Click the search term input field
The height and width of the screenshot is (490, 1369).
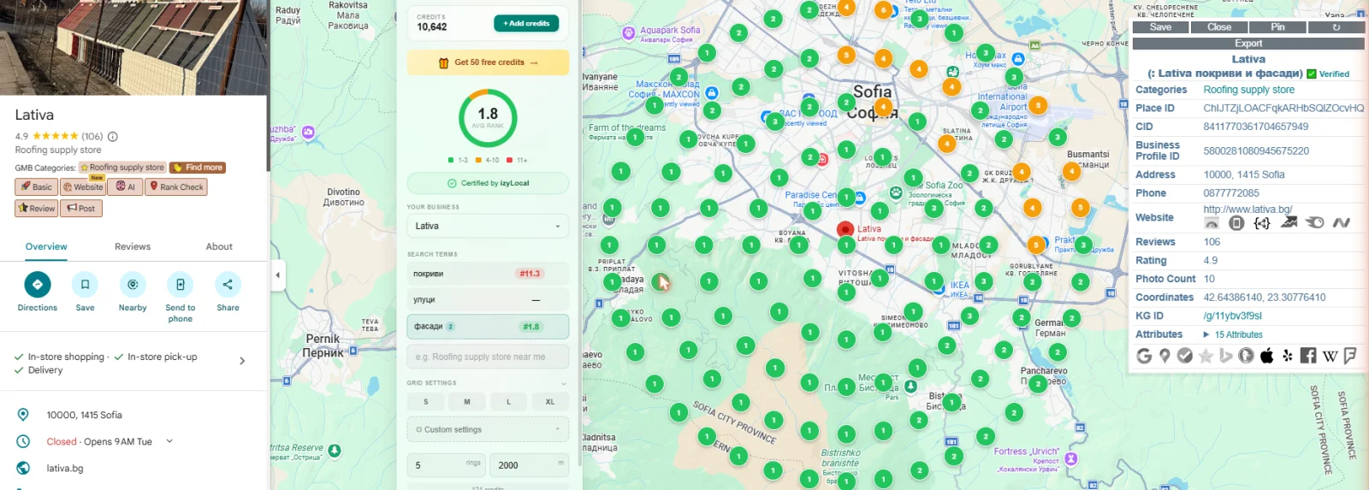click(x=488, y=357)
